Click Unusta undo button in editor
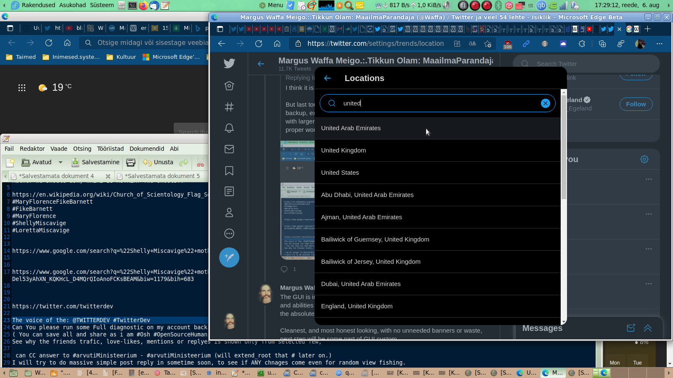The height and width of the screenshot is (378, 673). [x=158, y=163]
